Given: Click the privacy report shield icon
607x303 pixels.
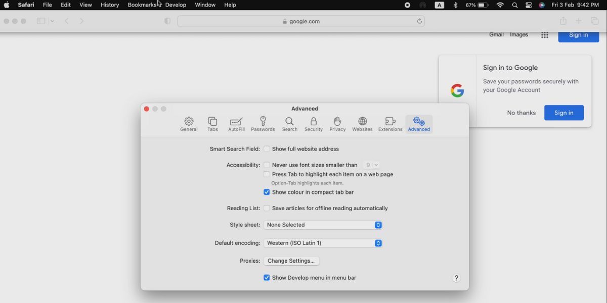Looking at the screenshot, I should click(x=167, y=21).
